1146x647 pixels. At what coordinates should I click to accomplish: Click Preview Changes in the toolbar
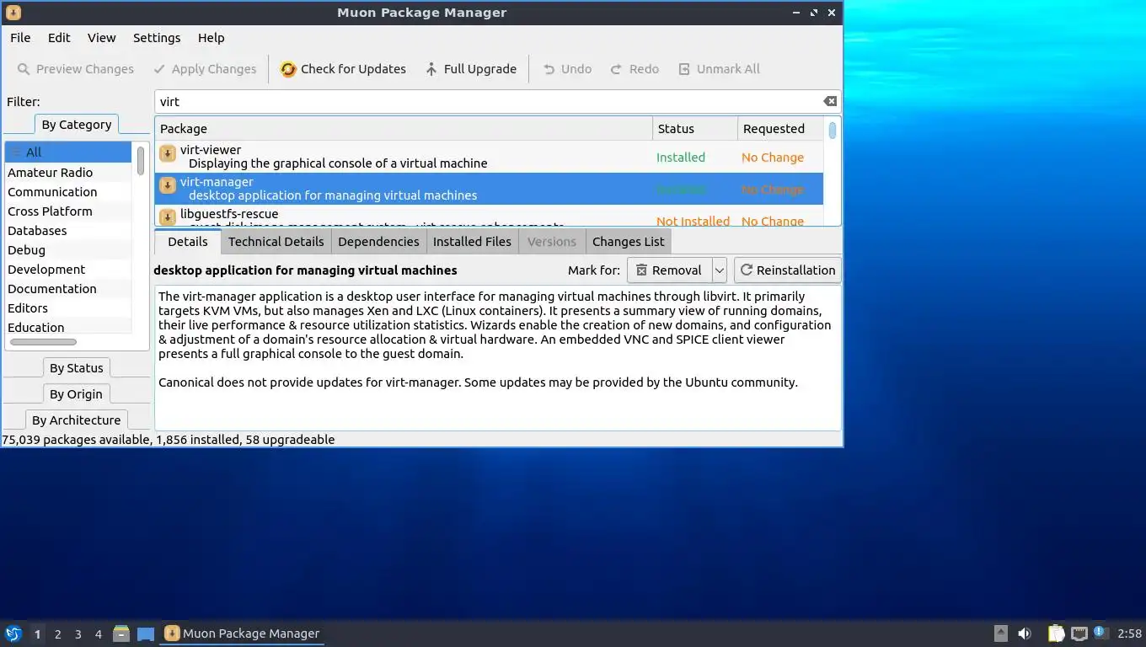pos(75,69)
